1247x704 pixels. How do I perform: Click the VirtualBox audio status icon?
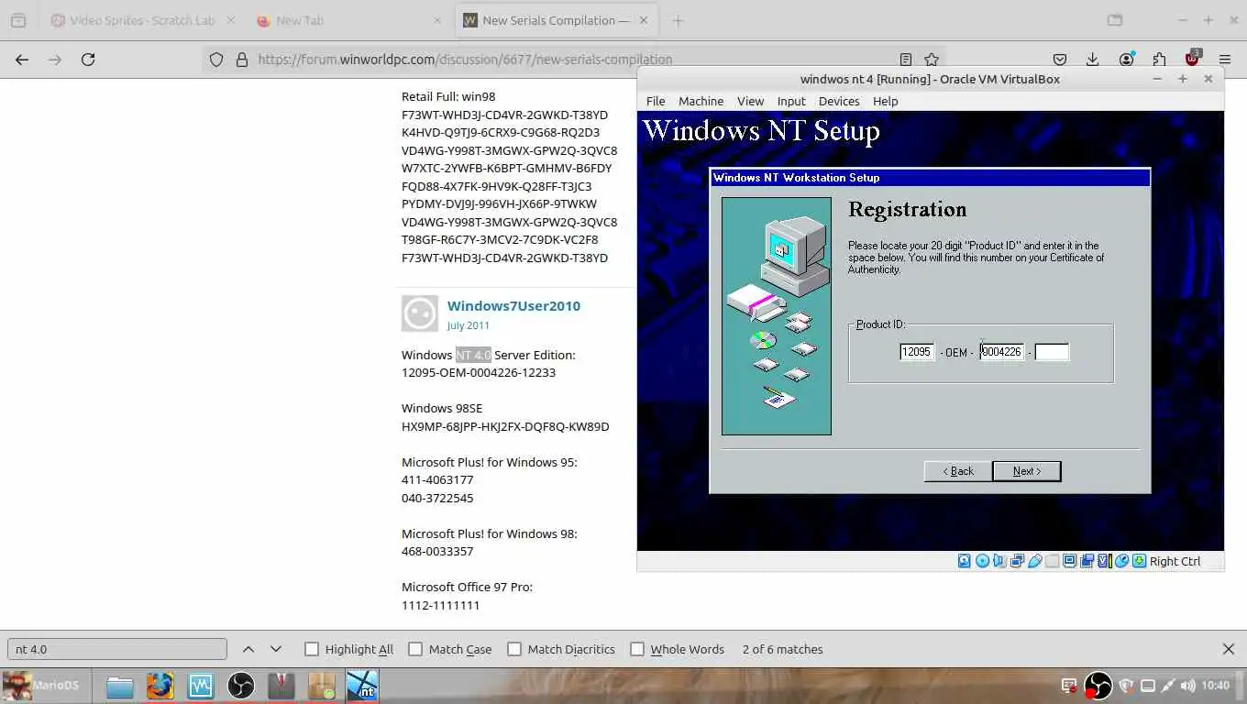tap(999, 561)
